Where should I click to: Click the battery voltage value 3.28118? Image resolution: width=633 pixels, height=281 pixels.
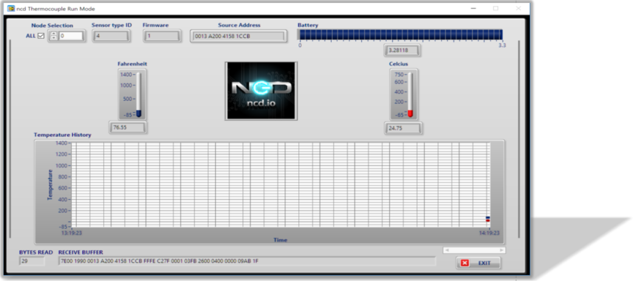coord(402,50)
